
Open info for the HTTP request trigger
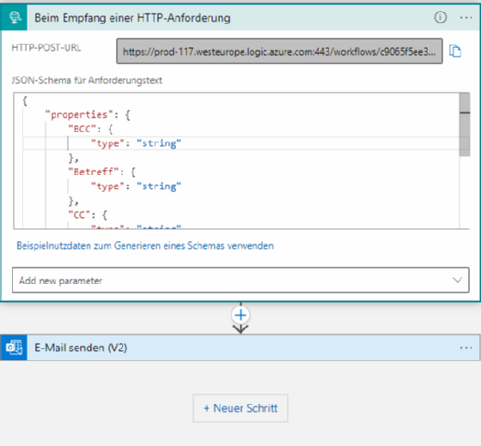pos(440,17)
